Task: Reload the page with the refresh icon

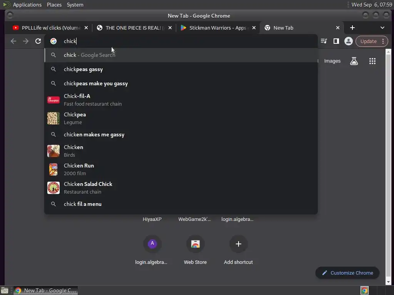Action: pyautogui.click(x=38, y=41)
